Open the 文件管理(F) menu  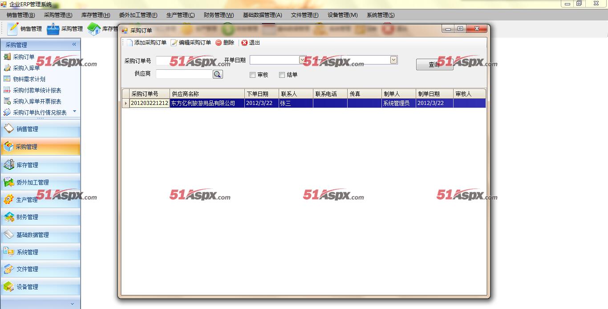[305, 15]
